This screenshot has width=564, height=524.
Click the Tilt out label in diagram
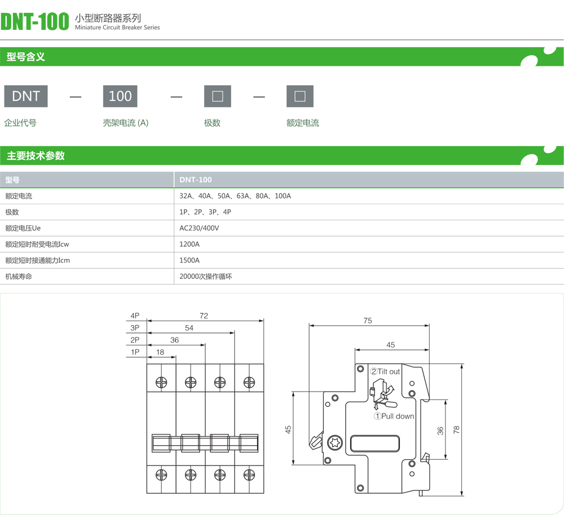pyautogui.click(x=385, y=371)
